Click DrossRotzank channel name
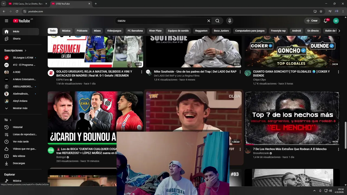This screenshot has height=195, width=347. 261,153
